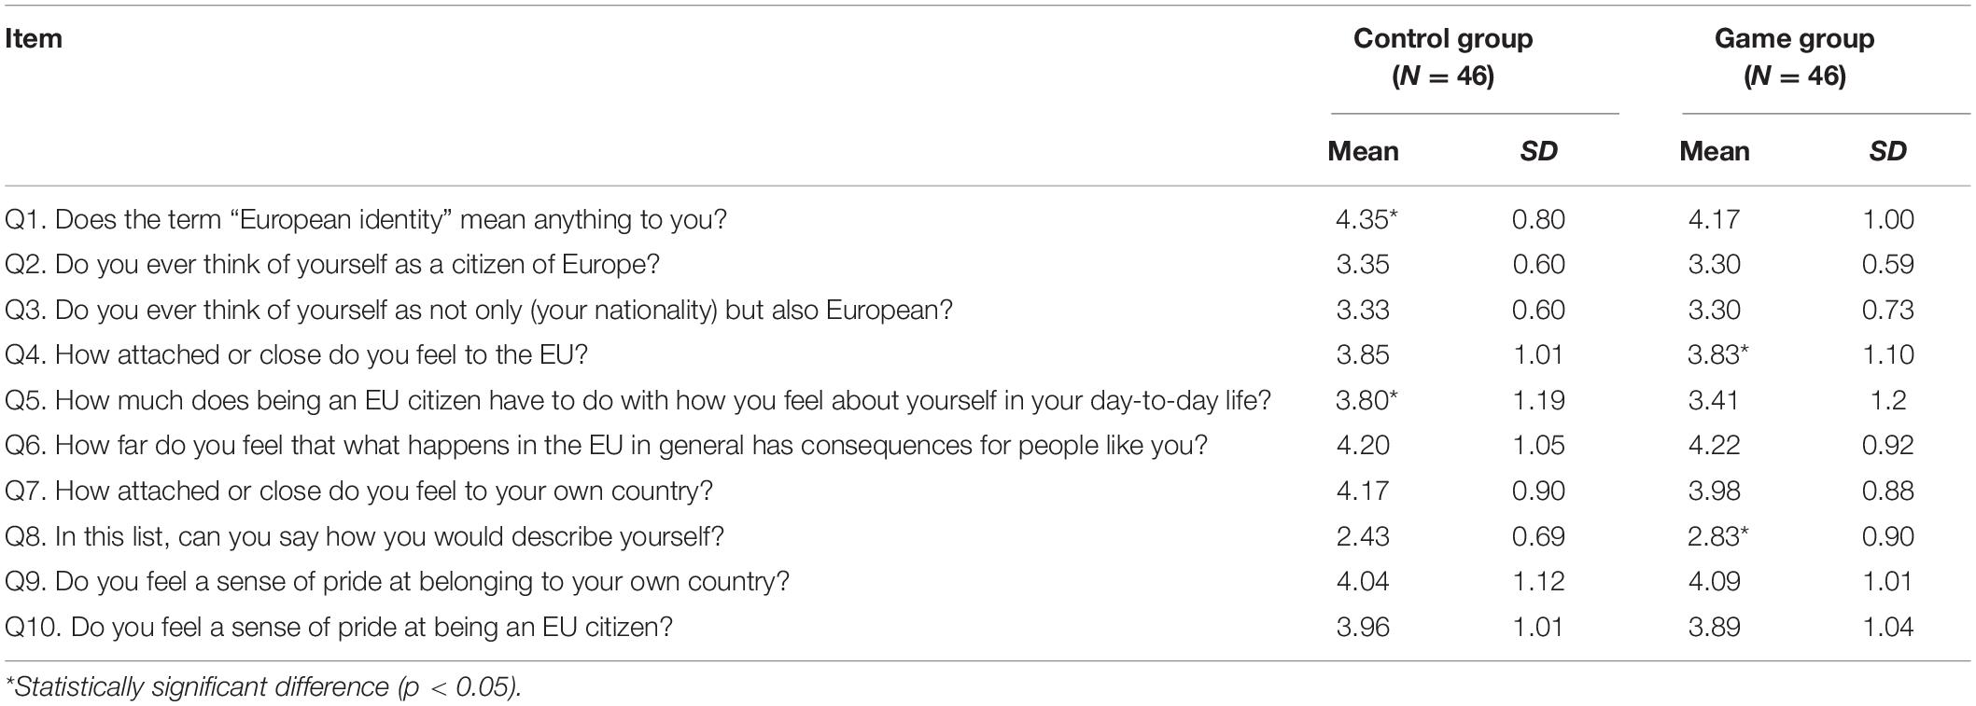The image size is (1976, 706).
Task: Select Q9 pride in own country text
Action: [398, 582]
